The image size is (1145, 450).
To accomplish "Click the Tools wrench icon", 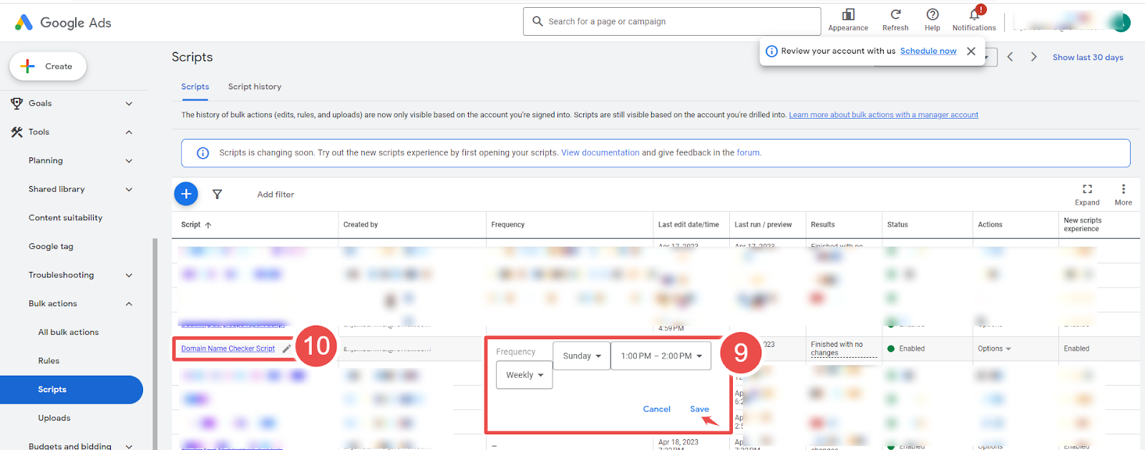I will (17, 132).
